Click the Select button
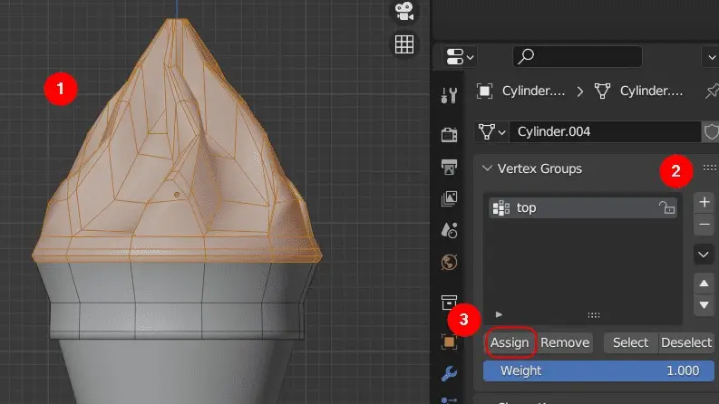Image resolution: width=719 pixels, height=404 pixels. tap(630, 342)
